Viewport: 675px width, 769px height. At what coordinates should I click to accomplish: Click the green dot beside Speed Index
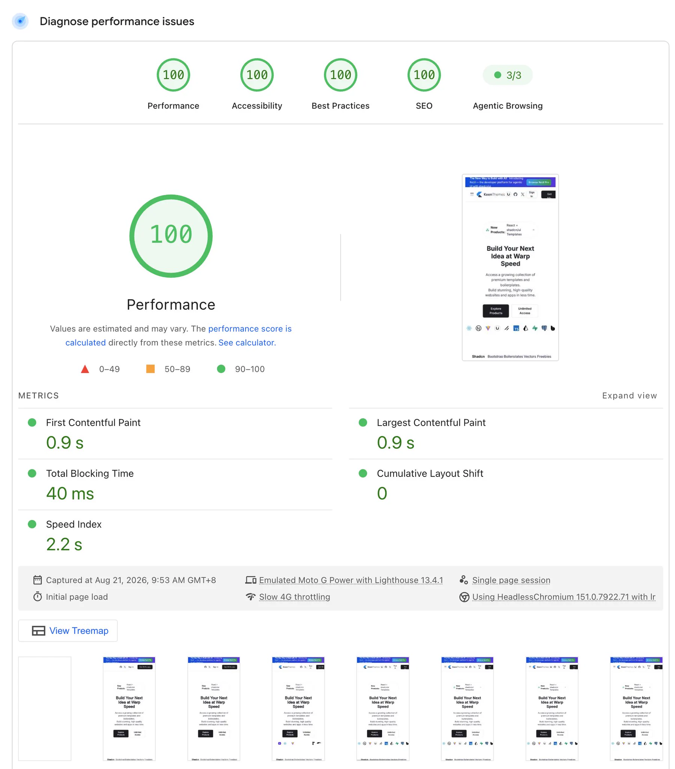[32, 524]
